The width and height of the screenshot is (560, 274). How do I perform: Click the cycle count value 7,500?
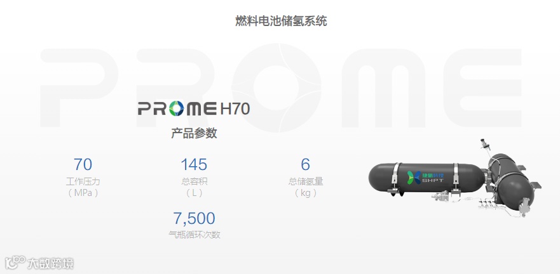(x=194, y=218)
